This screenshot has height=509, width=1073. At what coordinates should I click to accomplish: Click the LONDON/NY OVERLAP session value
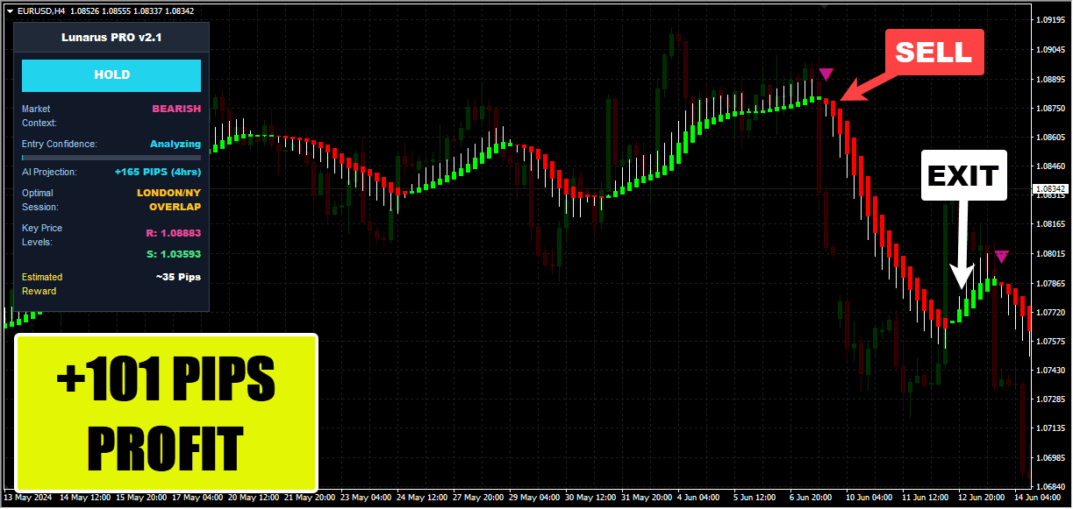coord(168,200)
